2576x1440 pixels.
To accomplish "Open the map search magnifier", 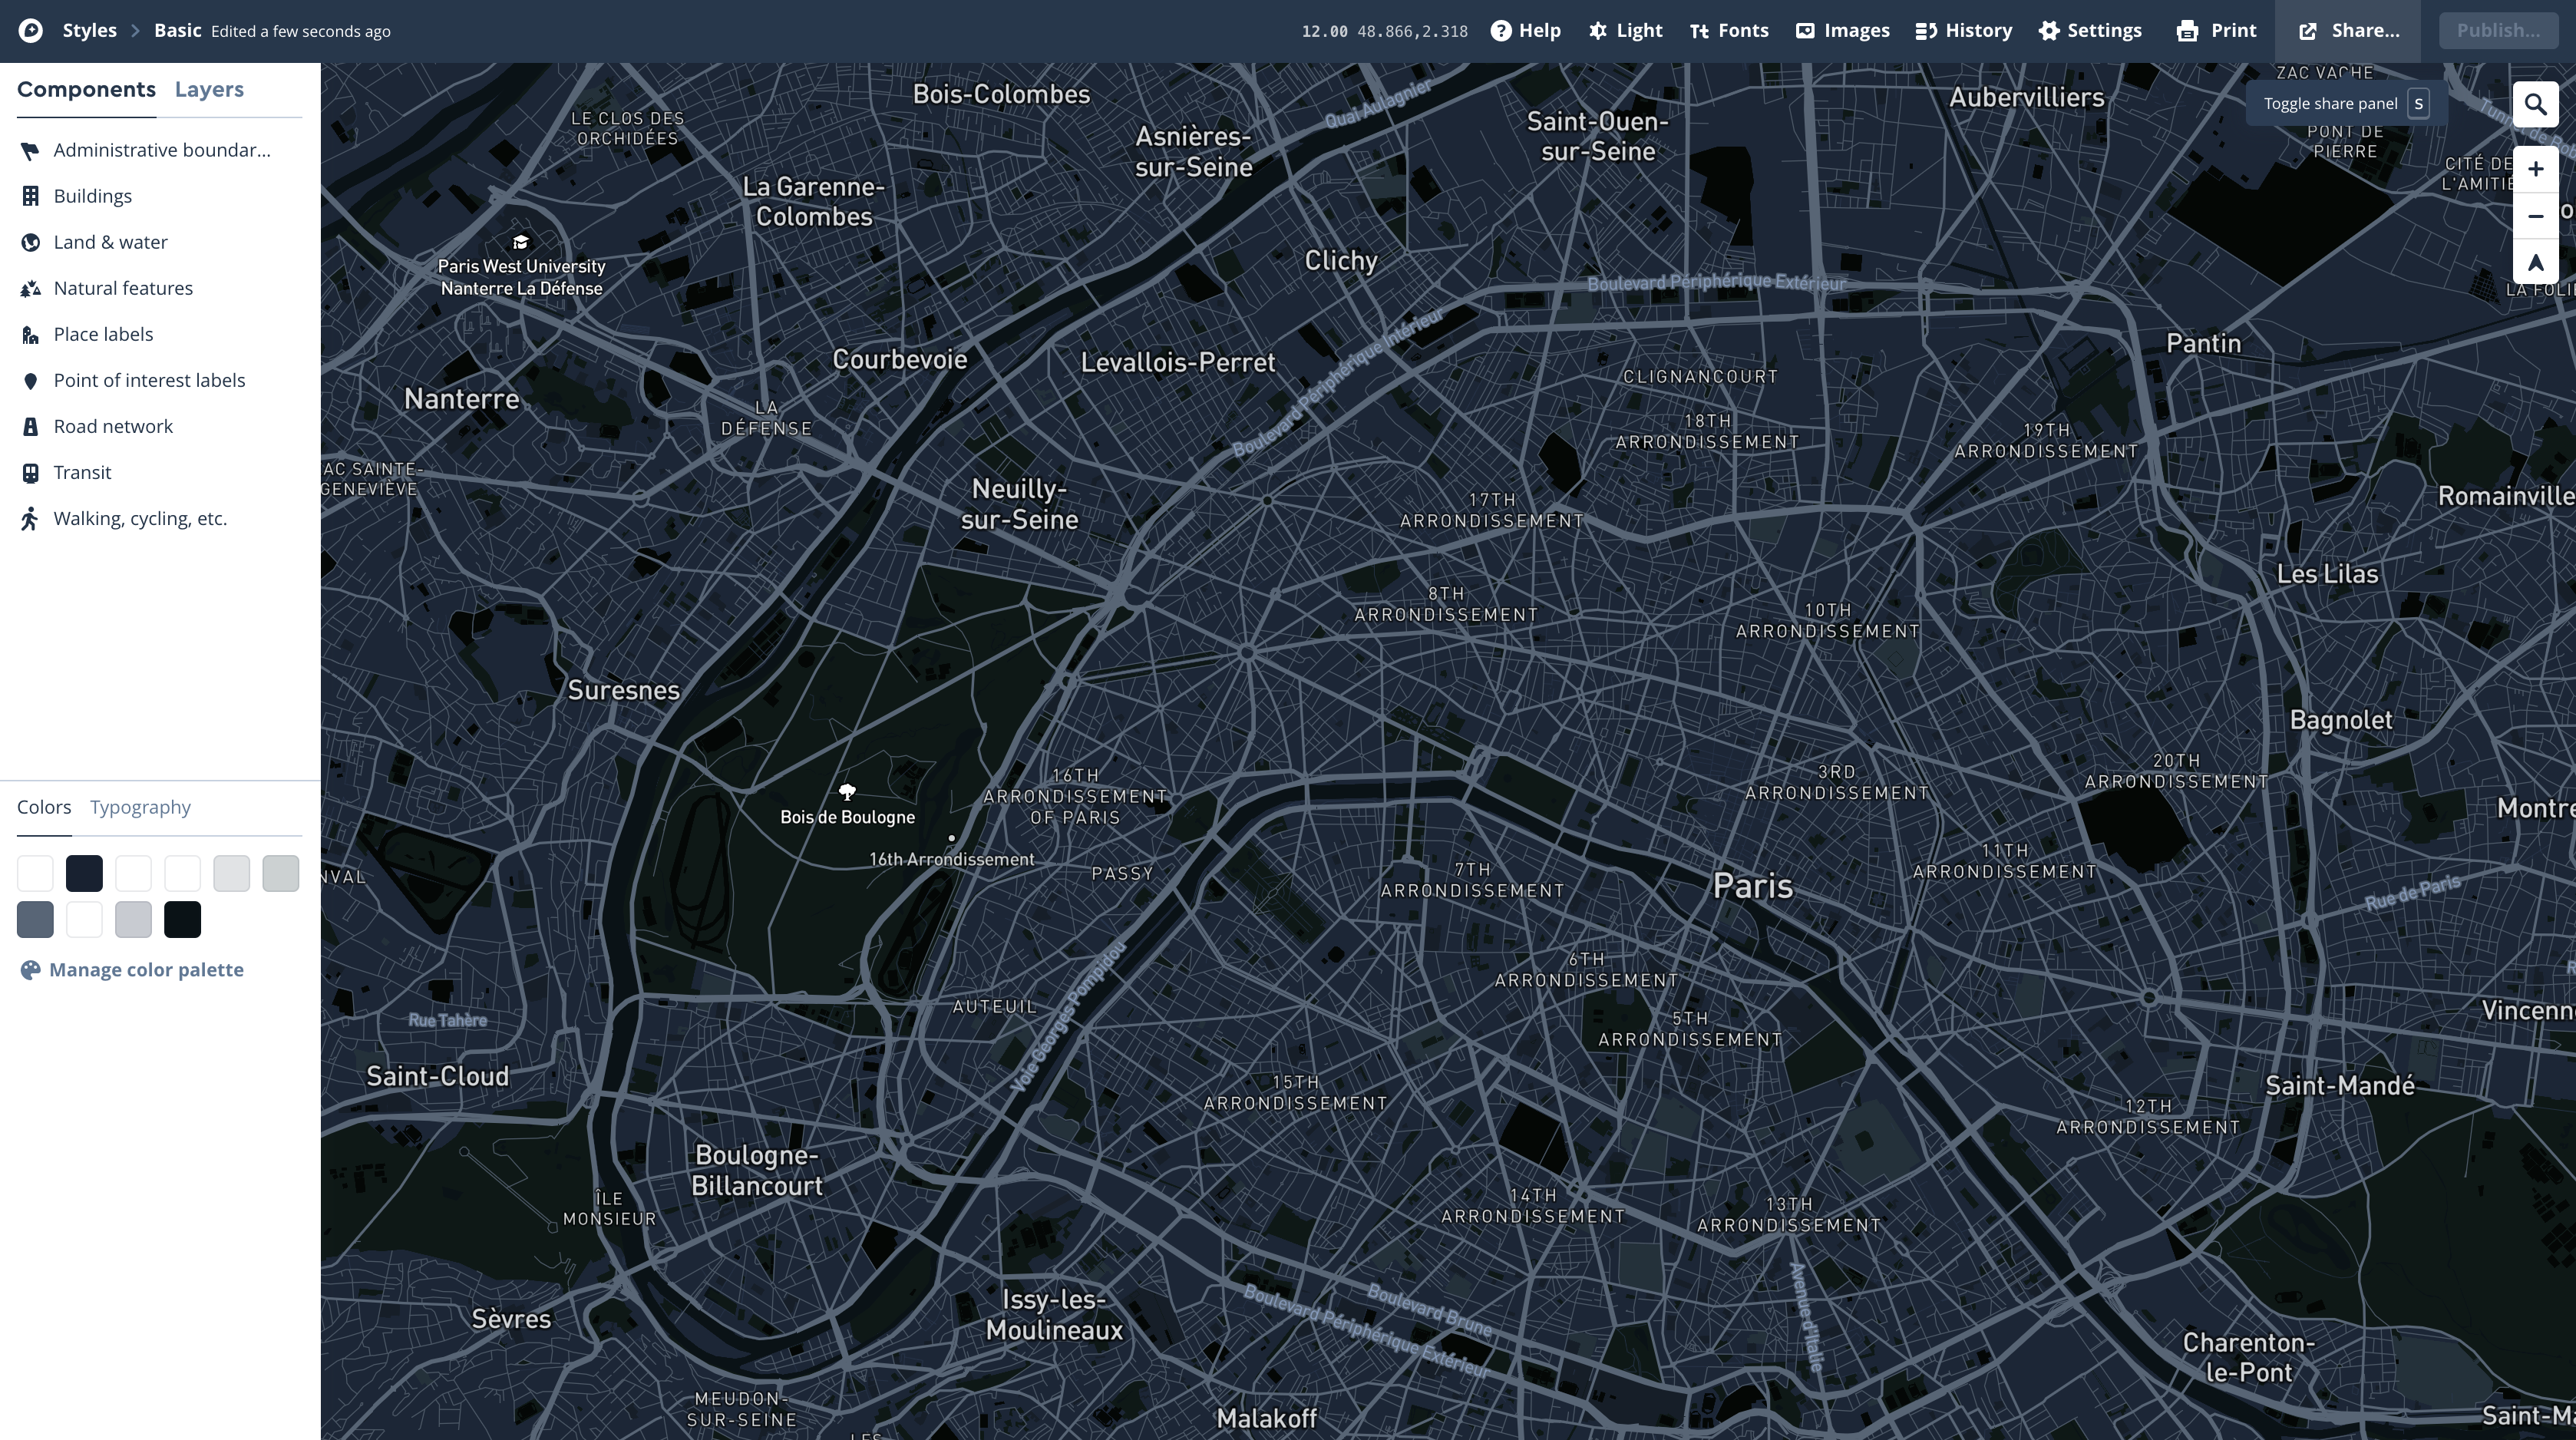I will pos(2535,104).
